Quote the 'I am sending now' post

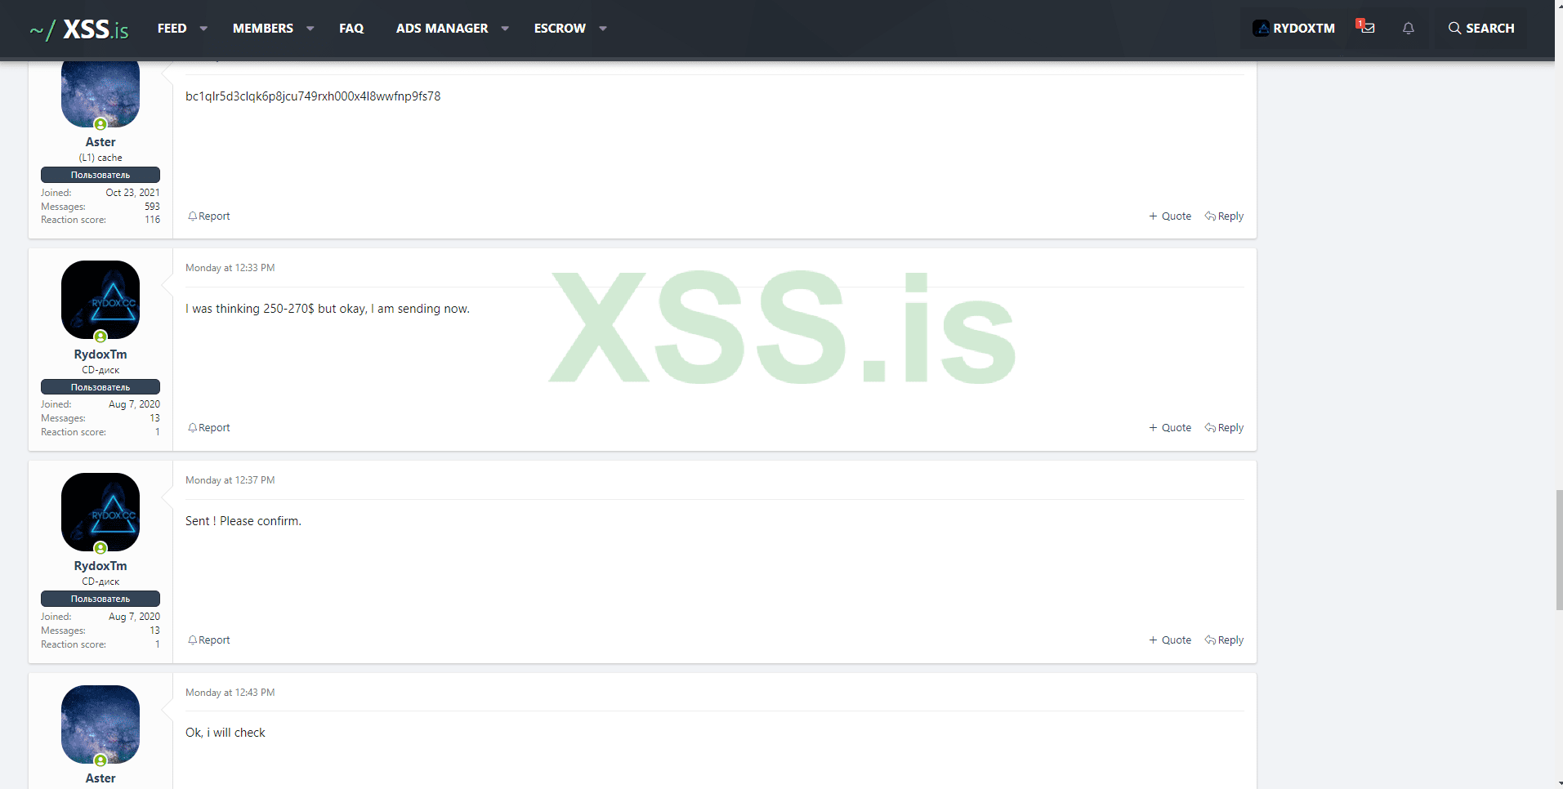(1170, 428)
